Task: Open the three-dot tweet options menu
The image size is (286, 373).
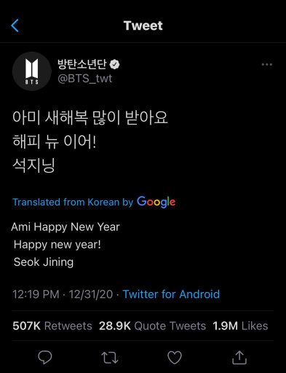Action: click(x=267, y=65)
